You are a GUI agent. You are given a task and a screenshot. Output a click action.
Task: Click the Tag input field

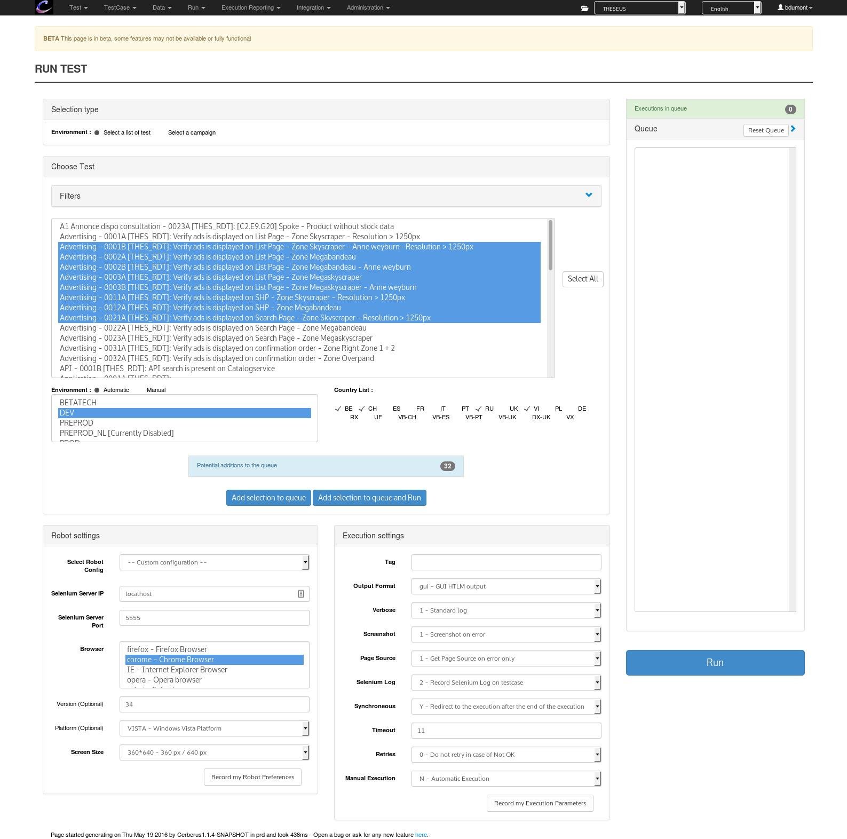(x=506, y=562)
